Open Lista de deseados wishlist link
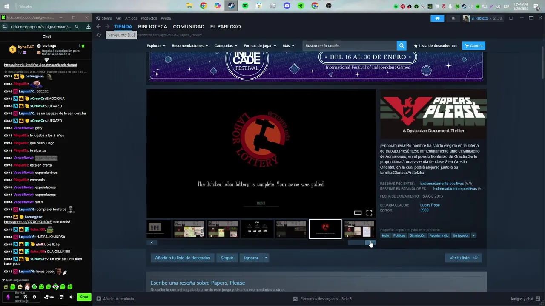The width and height of the screenshot is (545, 306). click(x=435, y=45)
